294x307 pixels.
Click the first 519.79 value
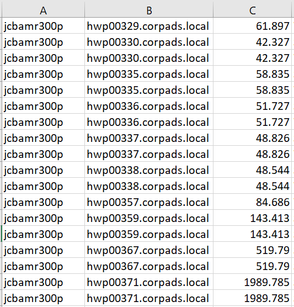click(x=252, y=250)
